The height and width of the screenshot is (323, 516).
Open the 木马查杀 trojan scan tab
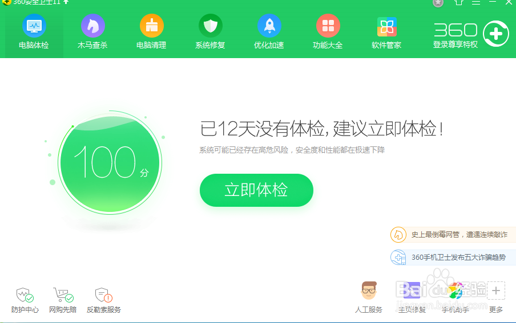[92, 32]
